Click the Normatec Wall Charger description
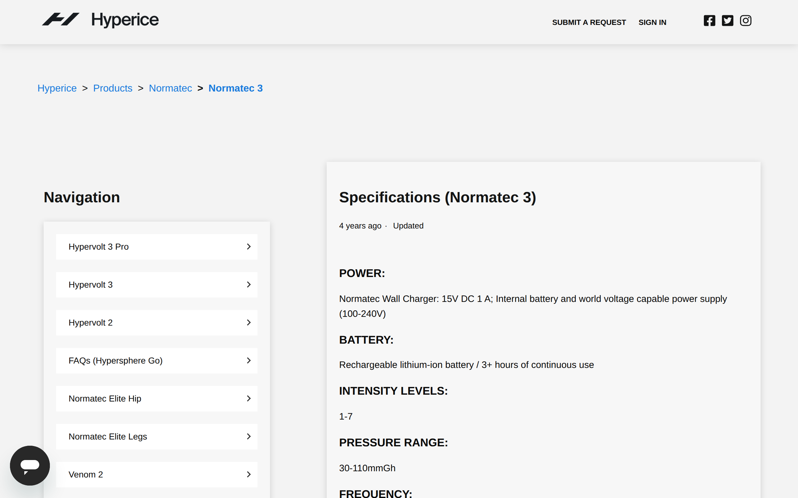The image size is (798, 498). coord(533,306)
